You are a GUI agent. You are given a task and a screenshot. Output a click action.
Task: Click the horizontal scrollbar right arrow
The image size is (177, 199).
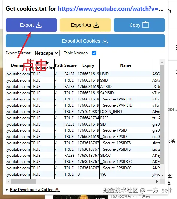157,181
